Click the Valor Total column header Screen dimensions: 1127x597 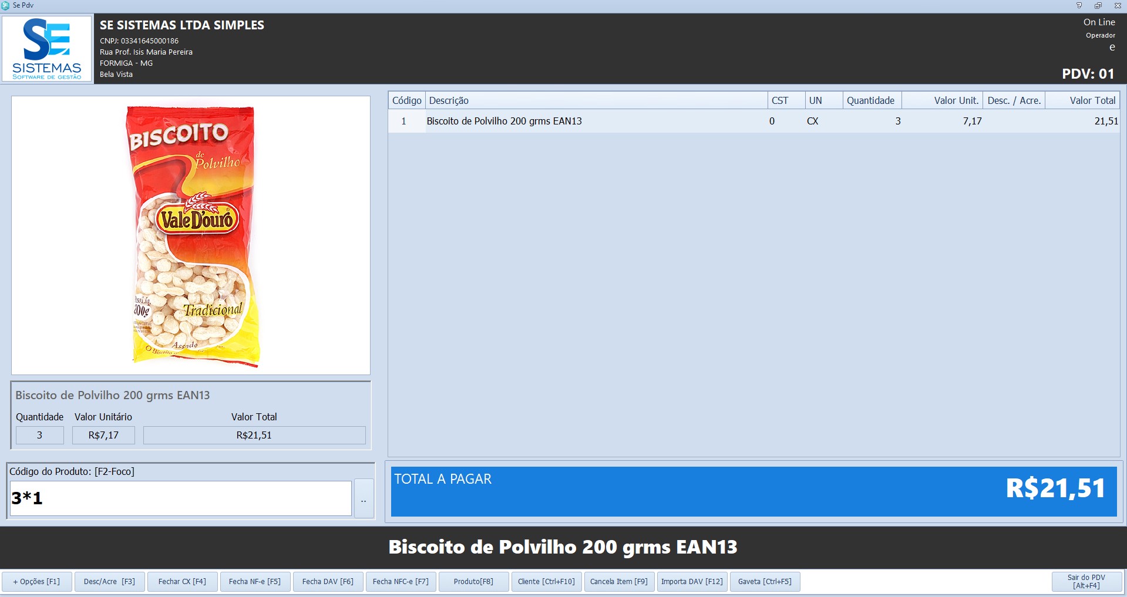click(x=1082, y=100)
